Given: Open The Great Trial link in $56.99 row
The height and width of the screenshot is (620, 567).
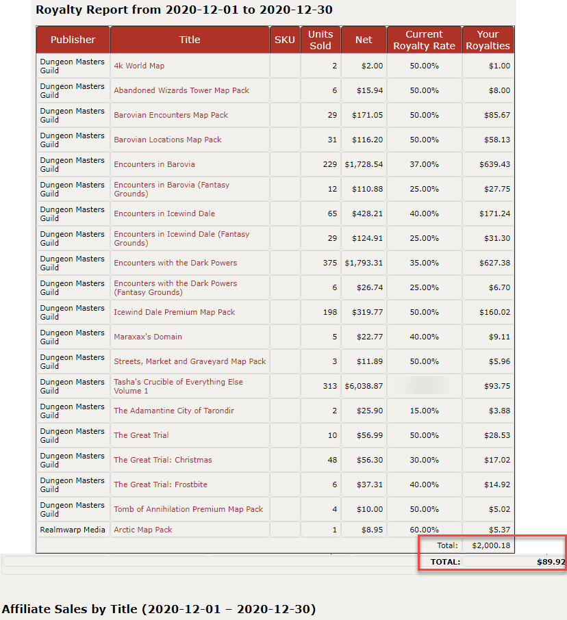Looking at the screenshot, I should pyautogui.click(x=141, y=435).
